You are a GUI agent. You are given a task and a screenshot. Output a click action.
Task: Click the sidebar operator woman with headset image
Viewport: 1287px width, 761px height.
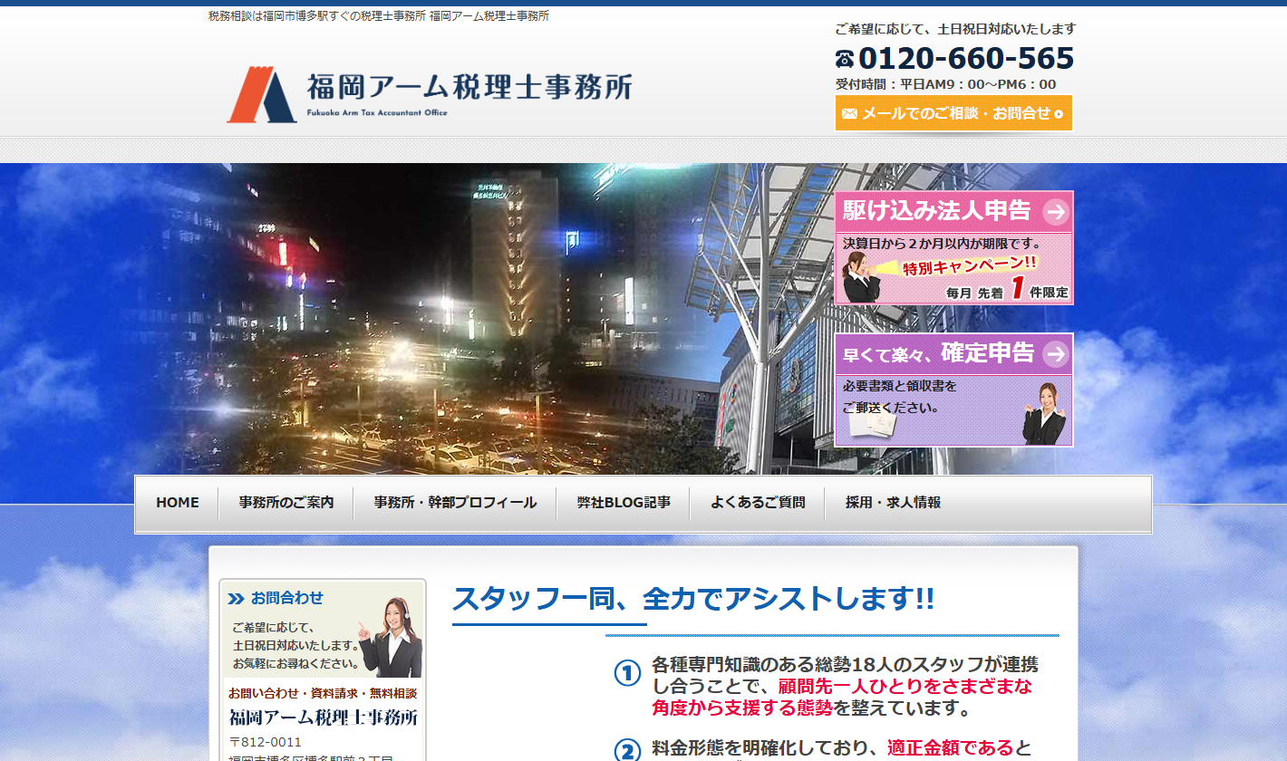click(391, 639)
